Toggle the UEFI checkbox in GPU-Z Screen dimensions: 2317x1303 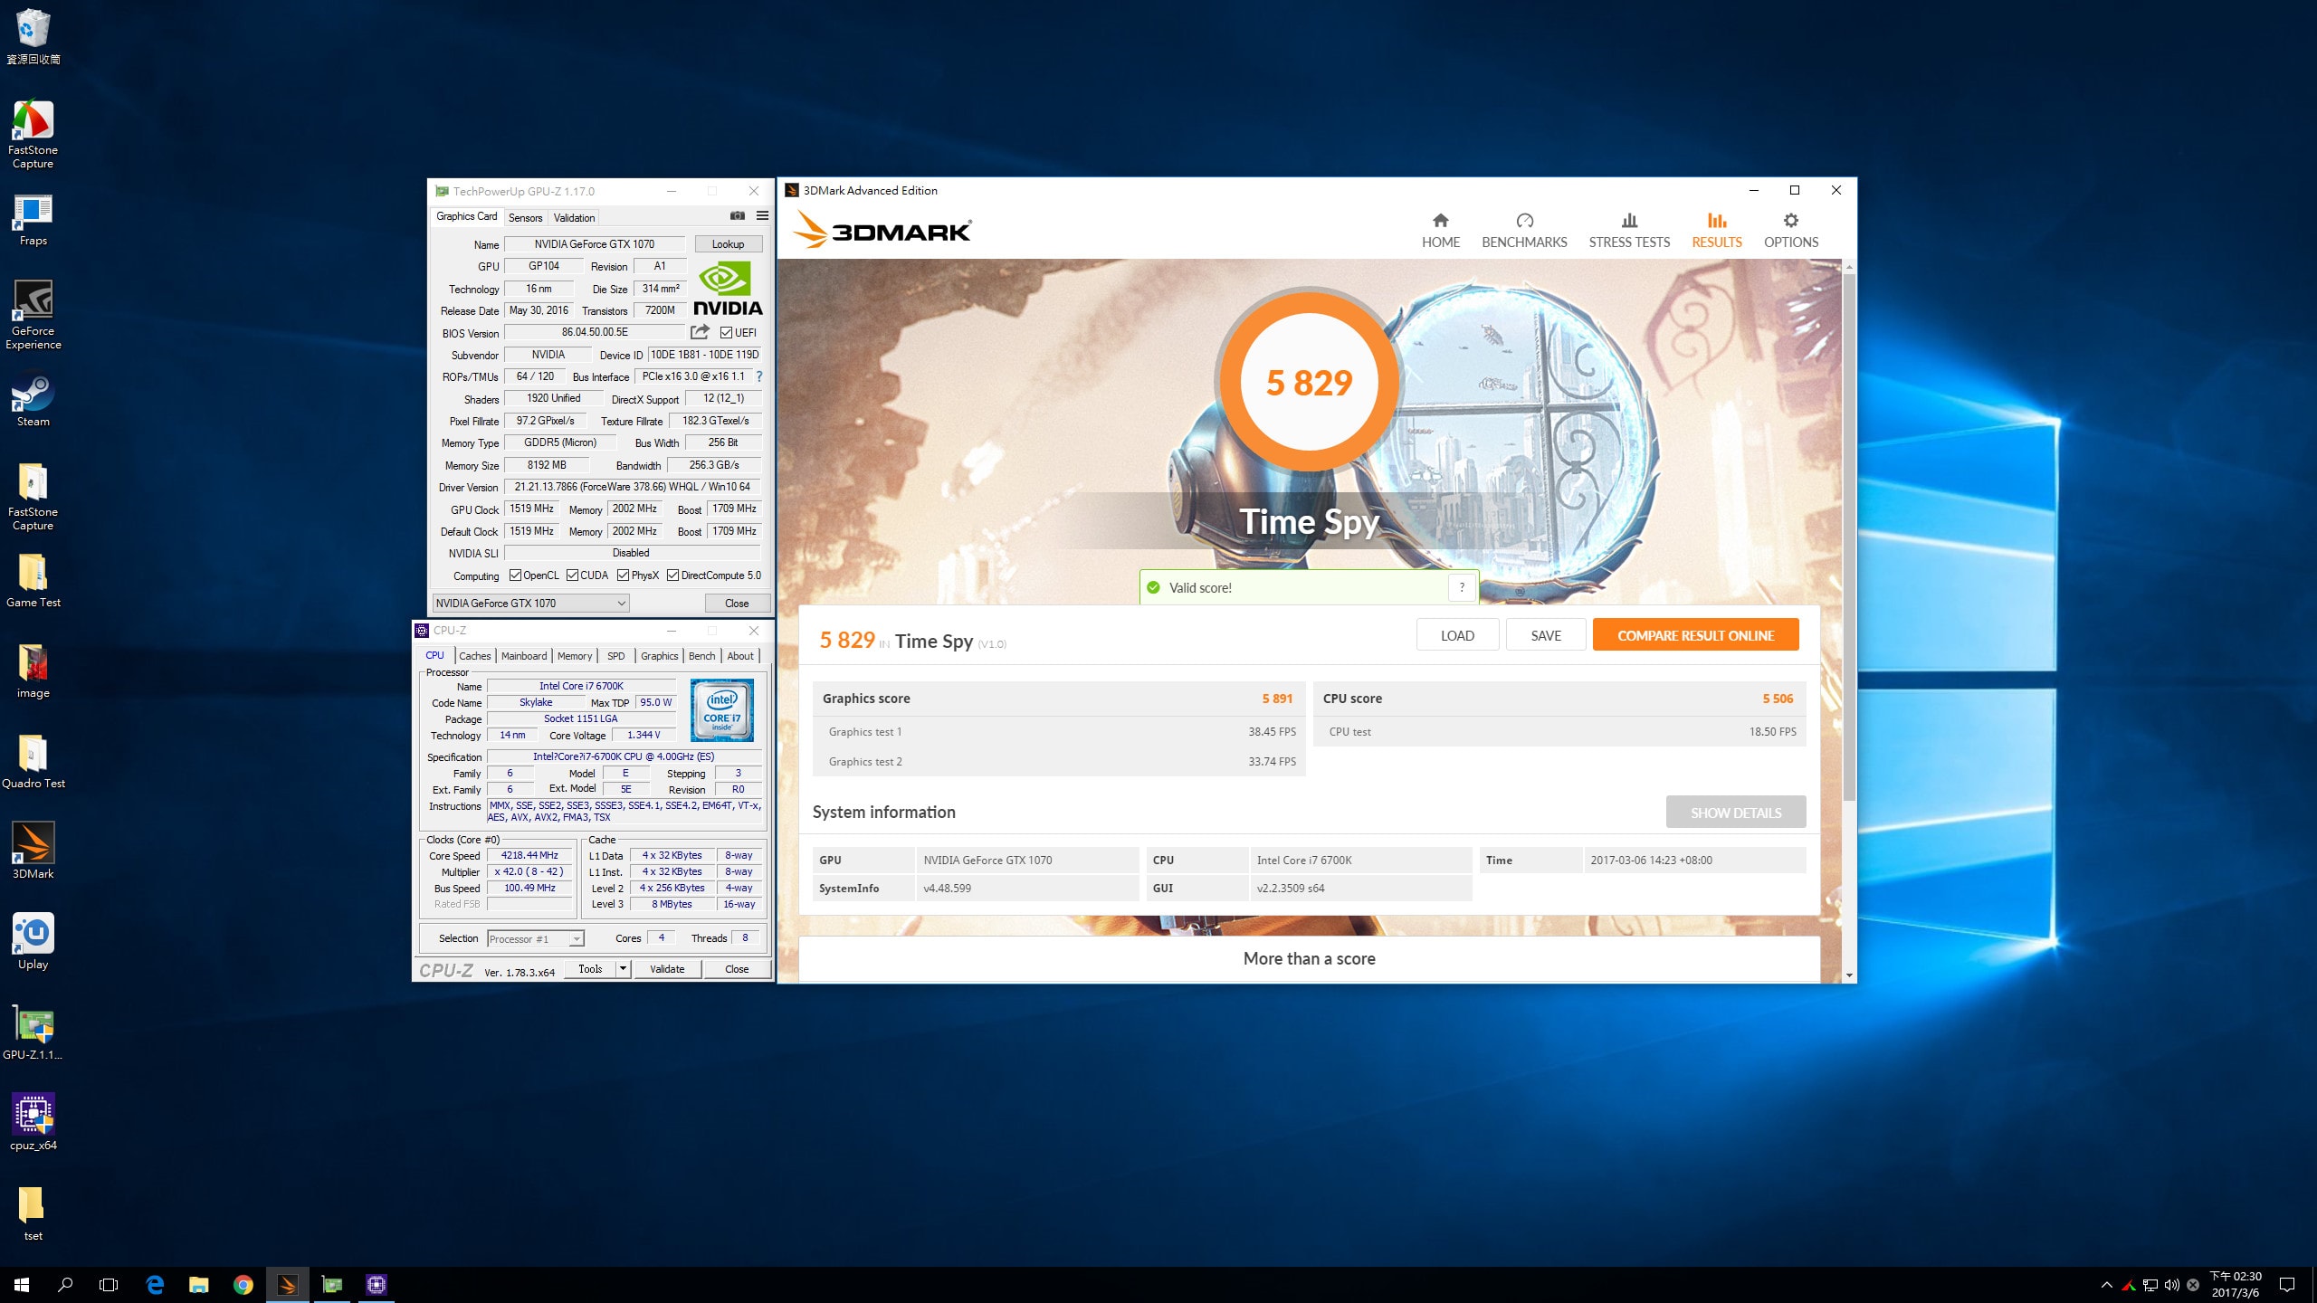(726, 333)
